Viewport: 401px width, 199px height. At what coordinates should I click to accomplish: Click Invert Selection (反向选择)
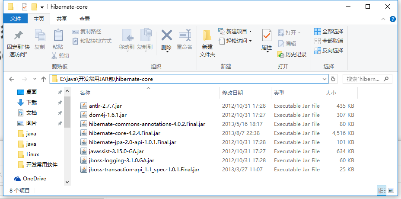329,51
